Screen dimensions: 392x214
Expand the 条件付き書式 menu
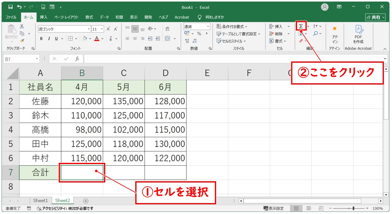pyautogui.click(x=232, y=27)
